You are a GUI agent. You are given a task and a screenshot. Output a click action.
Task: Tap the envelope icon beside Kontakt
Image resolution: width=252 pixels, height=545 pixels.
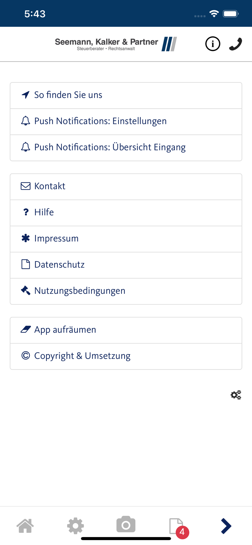[x=26, y=186]
